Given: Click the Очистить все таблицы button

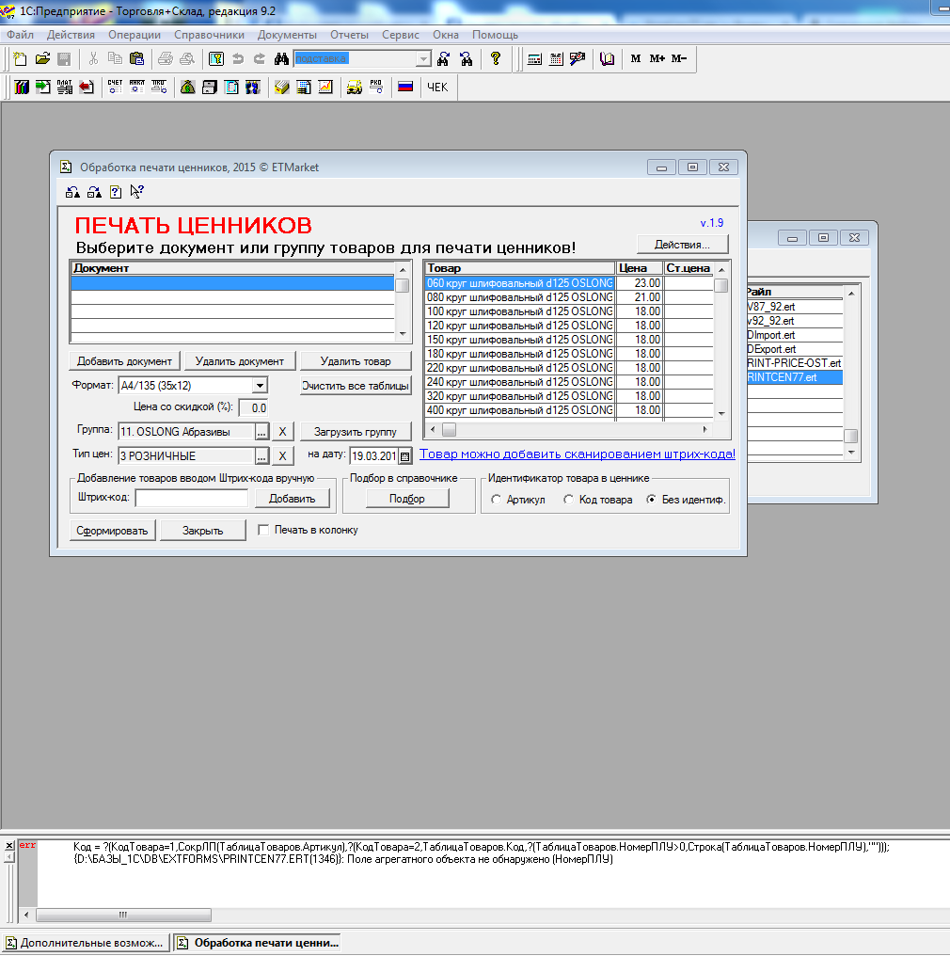Looking at the screenshot, I should click(356, 386).
